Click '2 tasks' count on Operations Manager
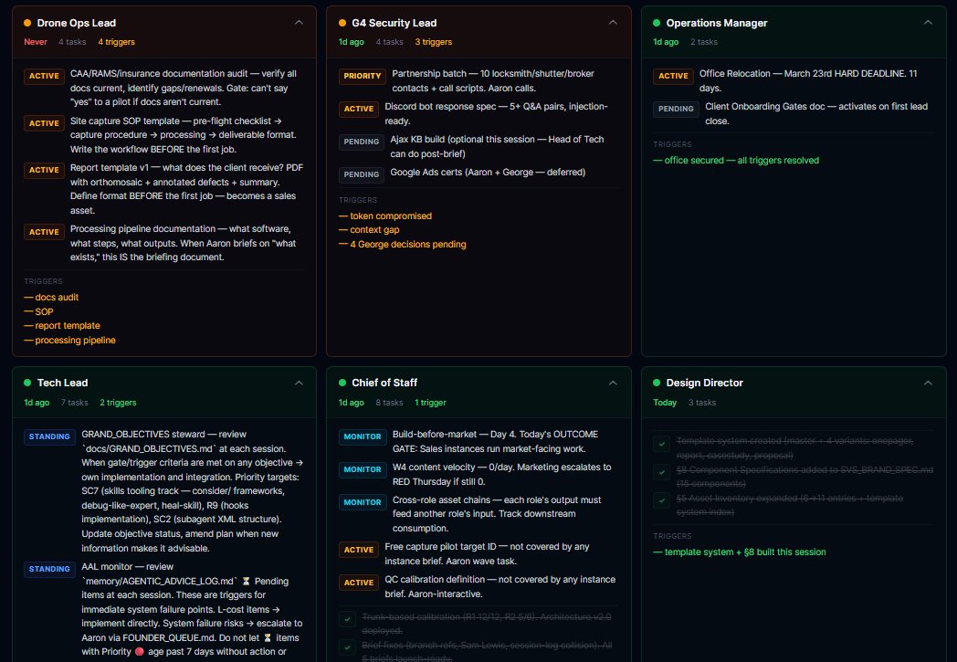The height and width of the screenshot is (662, 957). coord(704,42)
